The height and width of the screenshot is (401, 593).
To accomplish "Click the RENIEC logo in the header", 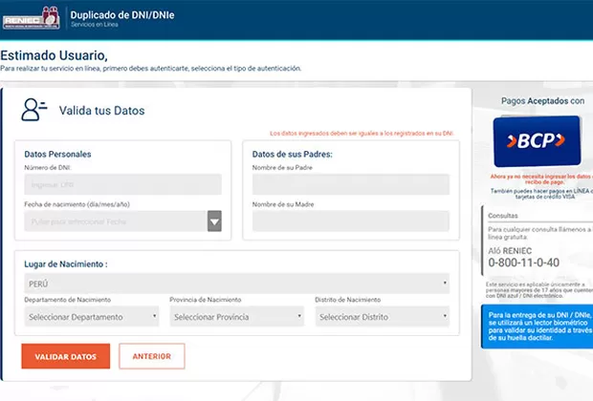I will point(32,18).
